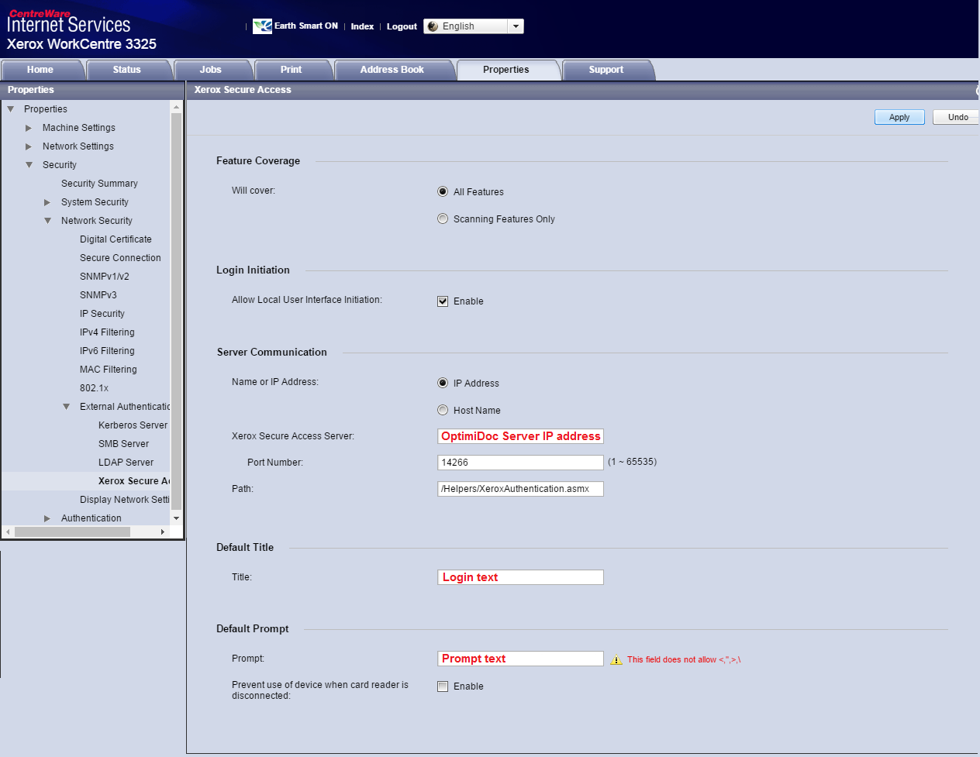Select Scanning Features Only radio button
Screen dimensions: 980x757
[x=443, y=219]
